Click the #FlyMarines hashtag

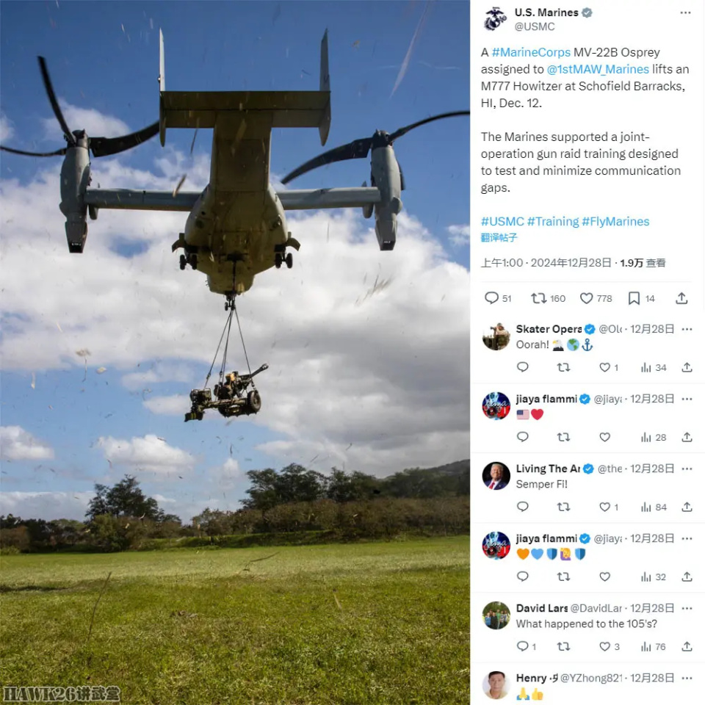tap(615, 221)
